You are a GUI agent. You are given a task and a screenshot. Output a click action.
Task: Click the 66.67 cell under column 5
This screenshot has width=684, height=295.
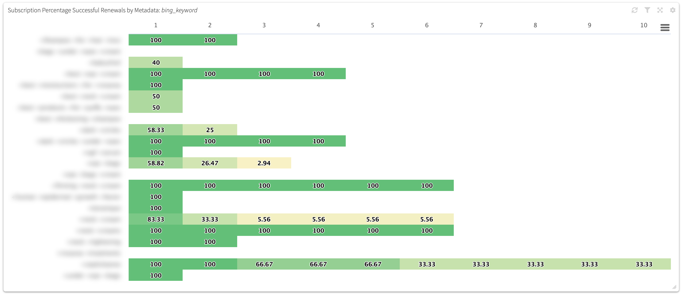[x=373, y=264]
